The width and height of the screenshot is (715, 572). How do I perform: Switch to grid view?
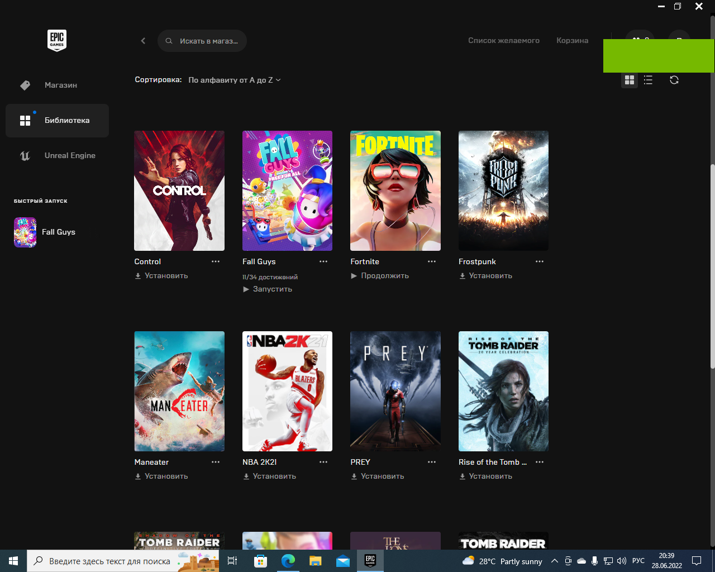(x=630, y=80)
